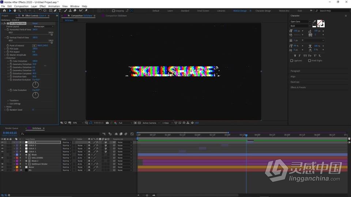Screen dimensions: 351x197
Task: Open the 1 View layout dropdown
Action: tap(167, 123)
